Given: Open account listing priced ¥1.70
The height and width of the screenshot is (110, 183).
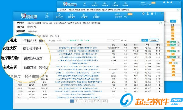Looking at the screenshot, I should [x=78, y=57].
